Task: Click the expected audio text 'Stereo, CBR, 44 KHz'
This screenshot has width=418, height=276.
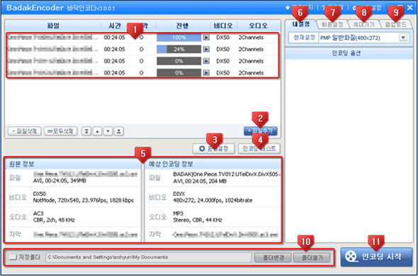Action: coord(198,220)
